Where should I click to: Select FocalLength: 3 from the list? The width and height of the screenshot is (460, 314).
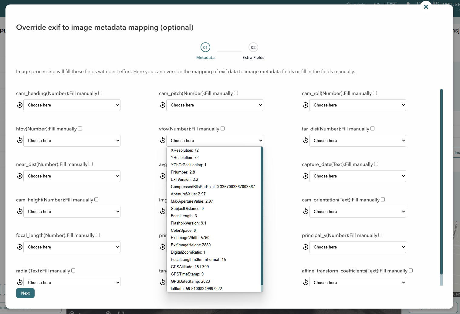click(x=184, y=216)
